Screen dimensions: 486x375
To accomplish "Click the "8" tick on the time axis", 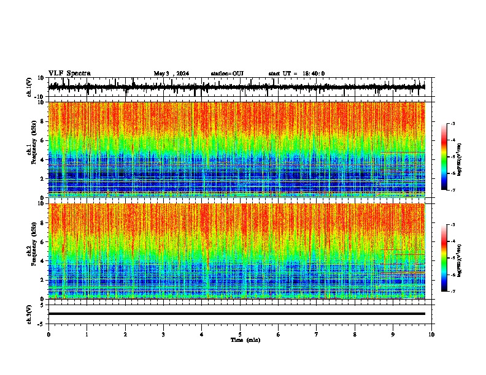I will coord(355,335).
